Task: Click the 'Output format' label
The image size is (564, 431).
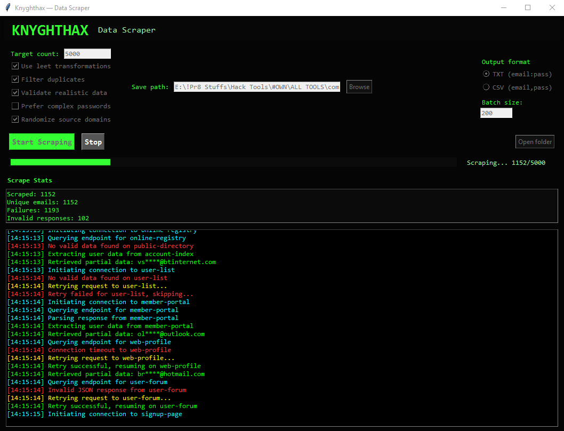Action: (x=506, y=62)
